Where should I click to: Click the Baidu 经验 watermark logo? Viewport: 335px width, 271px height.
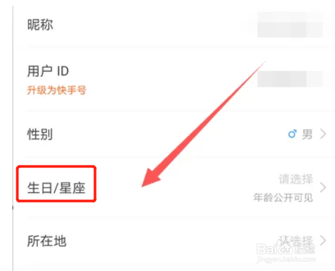click(286, 249)
